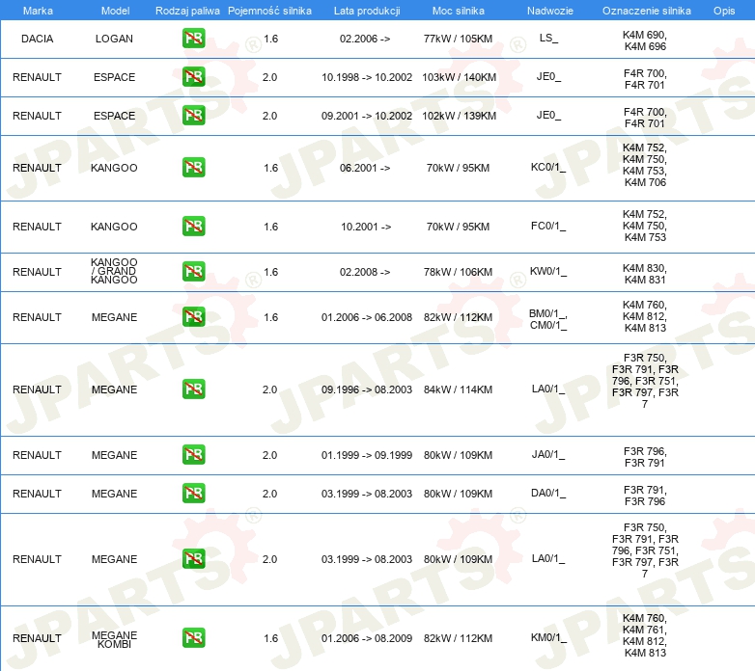Screen dimensions: 755x671
Task: Click the KANGOO / GRAND KANGOO model cell
Action: coord(114,272)
